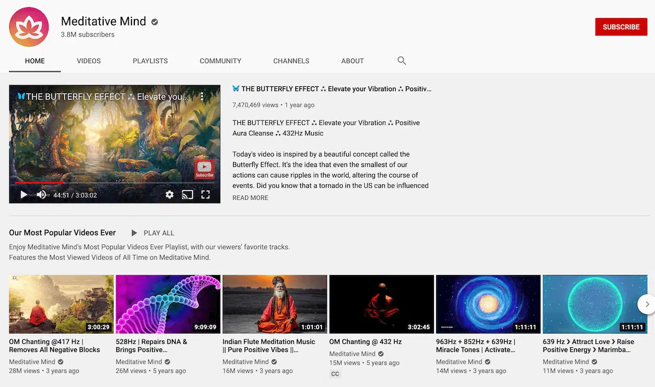Mute the featured video volume icon

click(x=41, y=194)
